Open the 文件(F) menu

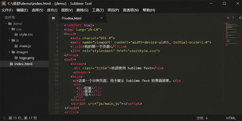[x=7, y=10]
